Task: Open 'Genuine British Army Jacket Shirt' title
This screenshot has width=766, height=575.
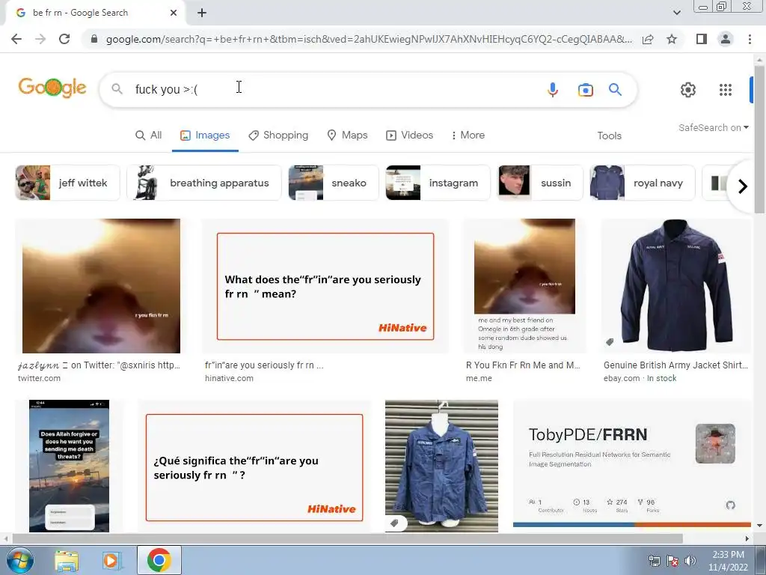Action: pos(675,365)
